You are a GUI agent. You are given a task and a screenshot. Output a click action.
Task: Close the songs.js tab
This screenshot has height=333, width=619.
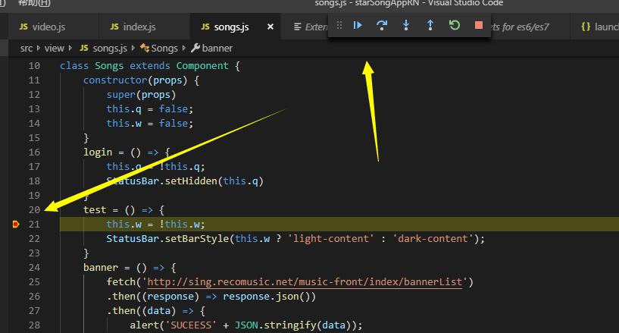point(270,27)
